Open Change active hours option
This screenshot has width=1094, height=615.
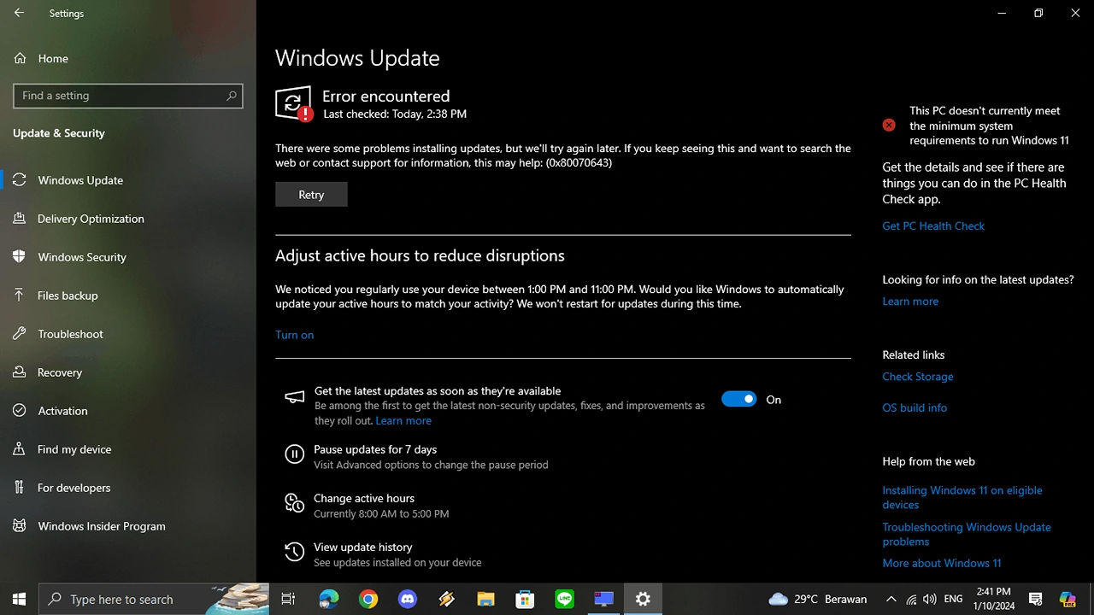click(x=364, y=498)
